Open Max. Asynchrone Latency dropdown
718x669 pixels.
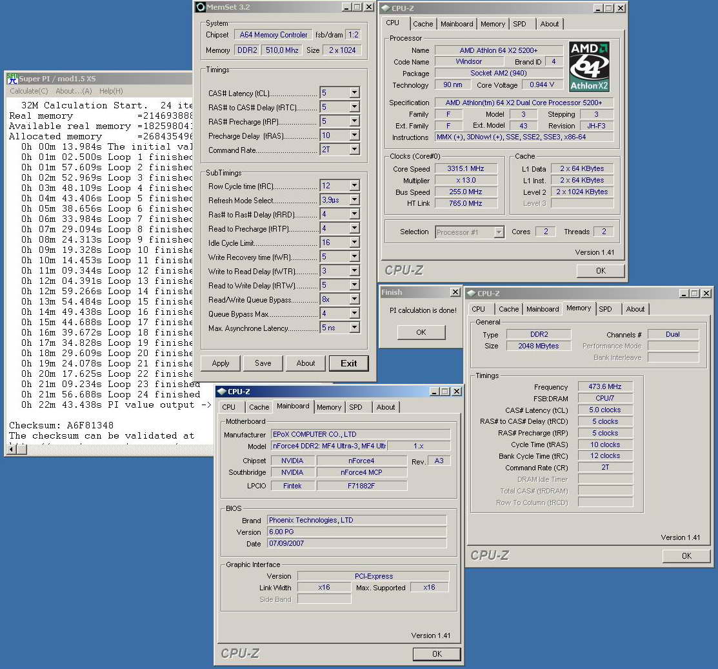click(354, 328)
